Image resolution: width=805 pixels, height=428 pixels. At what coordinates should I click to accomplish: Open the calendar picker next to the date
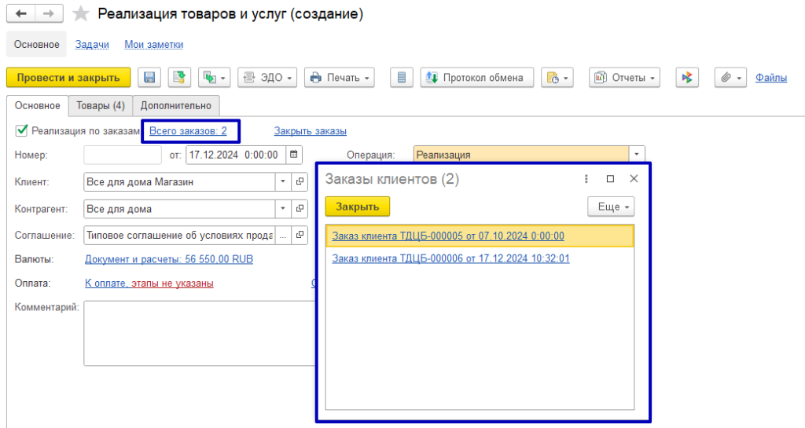294,155
